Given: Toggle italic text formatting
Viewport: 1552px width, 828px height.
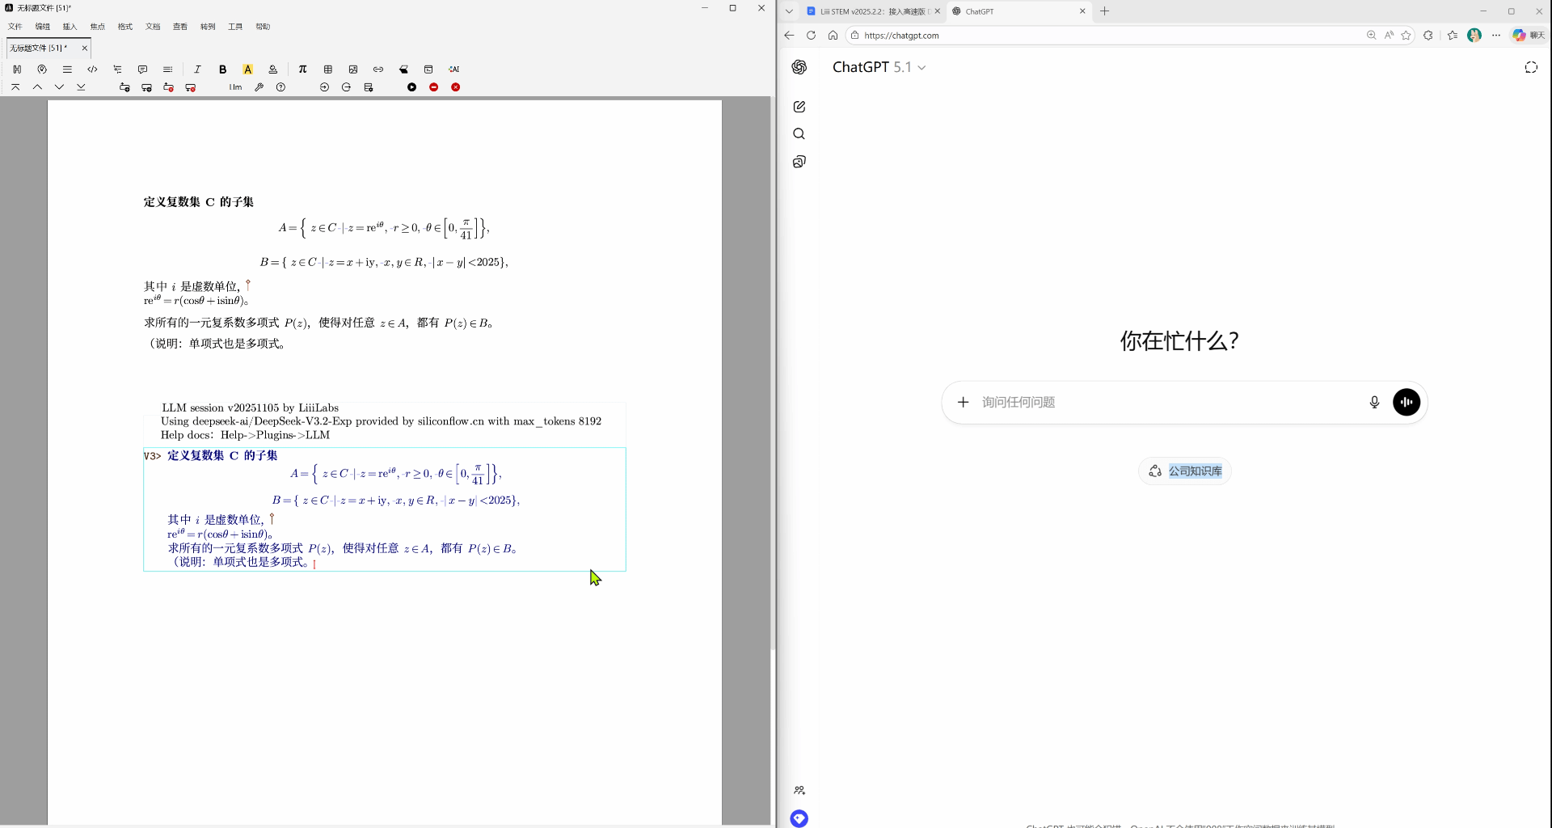Looking at the screenshot, I should tap(197, 70).
